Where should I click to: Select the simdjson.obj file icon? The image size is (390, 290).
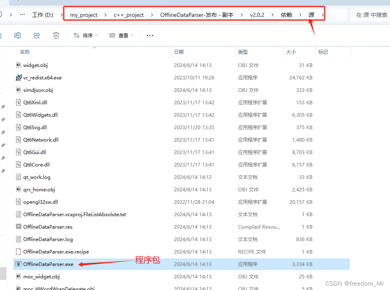point(18,90)
